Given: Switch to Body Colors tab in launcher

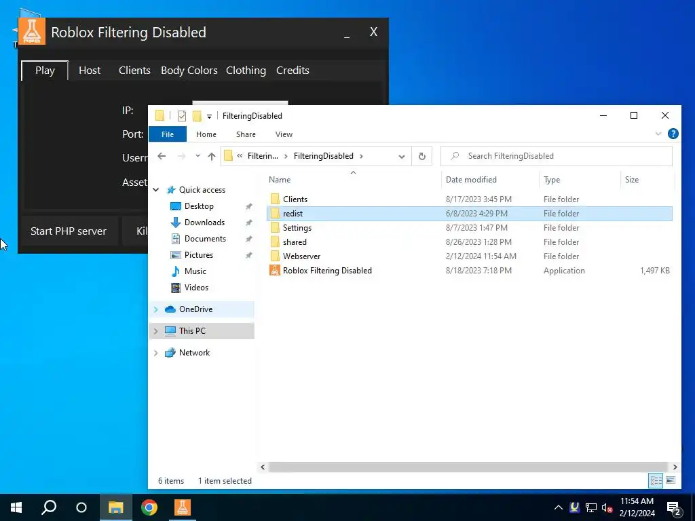Looking at the screenshot, I should tap(189, 71).
